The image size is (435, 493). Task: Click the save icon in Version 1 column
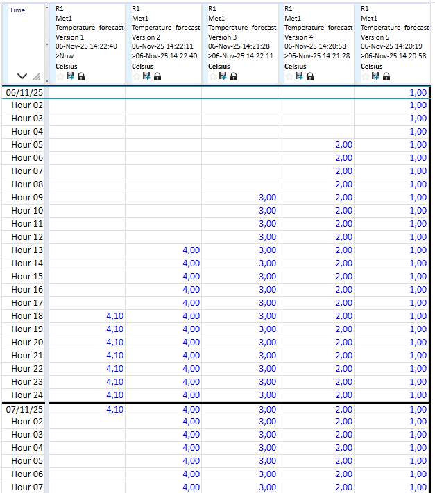coord(70,76)
